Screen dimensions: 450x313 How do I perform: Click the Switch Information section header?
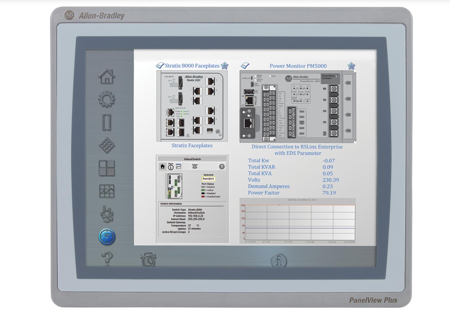[x=171, y=204]
